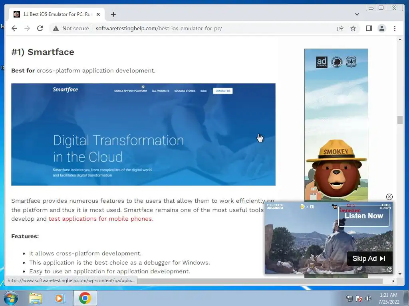Image resolution: width=409 pixels, height=306 pixels.
Task: Click the #1) Smartface heading
Action: tap(43, 52)
